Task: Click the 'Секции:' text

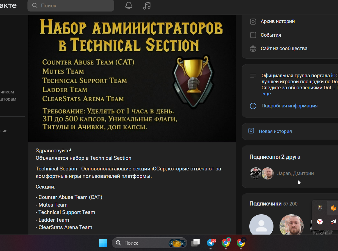Action: (x=46, y=187)
